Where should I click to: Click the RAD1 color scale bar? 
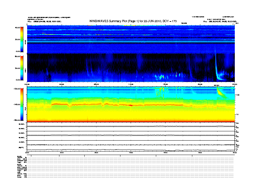coord(22,68)
